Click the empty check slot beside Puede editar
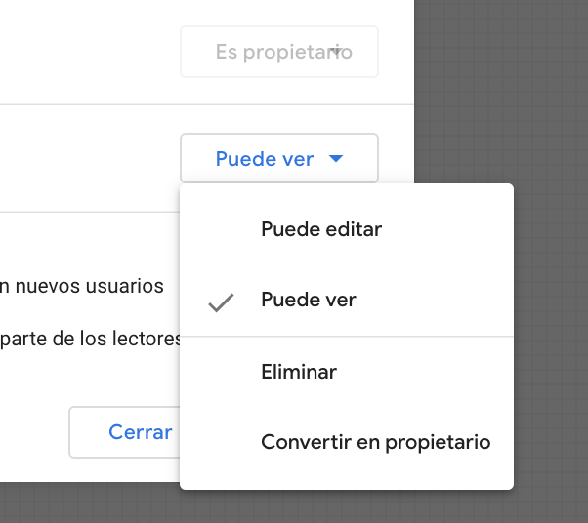 (222, 230)
